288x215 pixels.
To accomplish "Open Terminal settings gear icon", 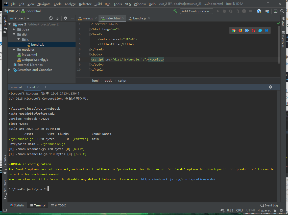I will 271,87.
